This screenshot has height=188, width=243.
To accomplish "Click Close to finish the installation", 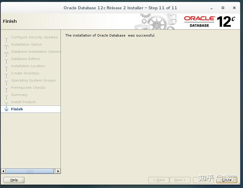I will [x=226, y=180].
